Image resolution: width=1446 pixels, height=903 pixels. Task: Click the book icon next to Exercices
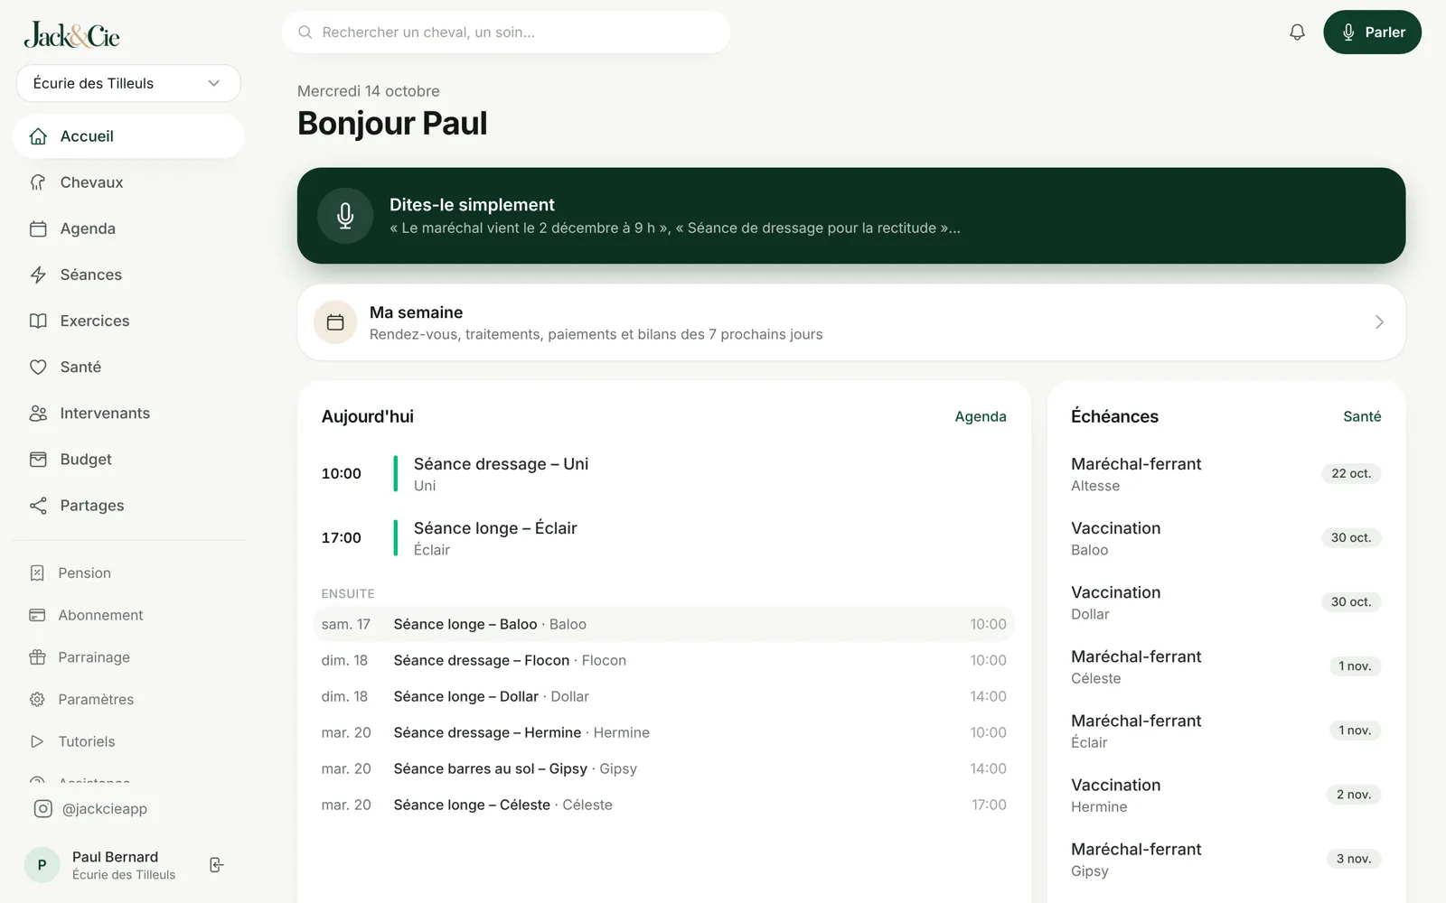point(38,321)
